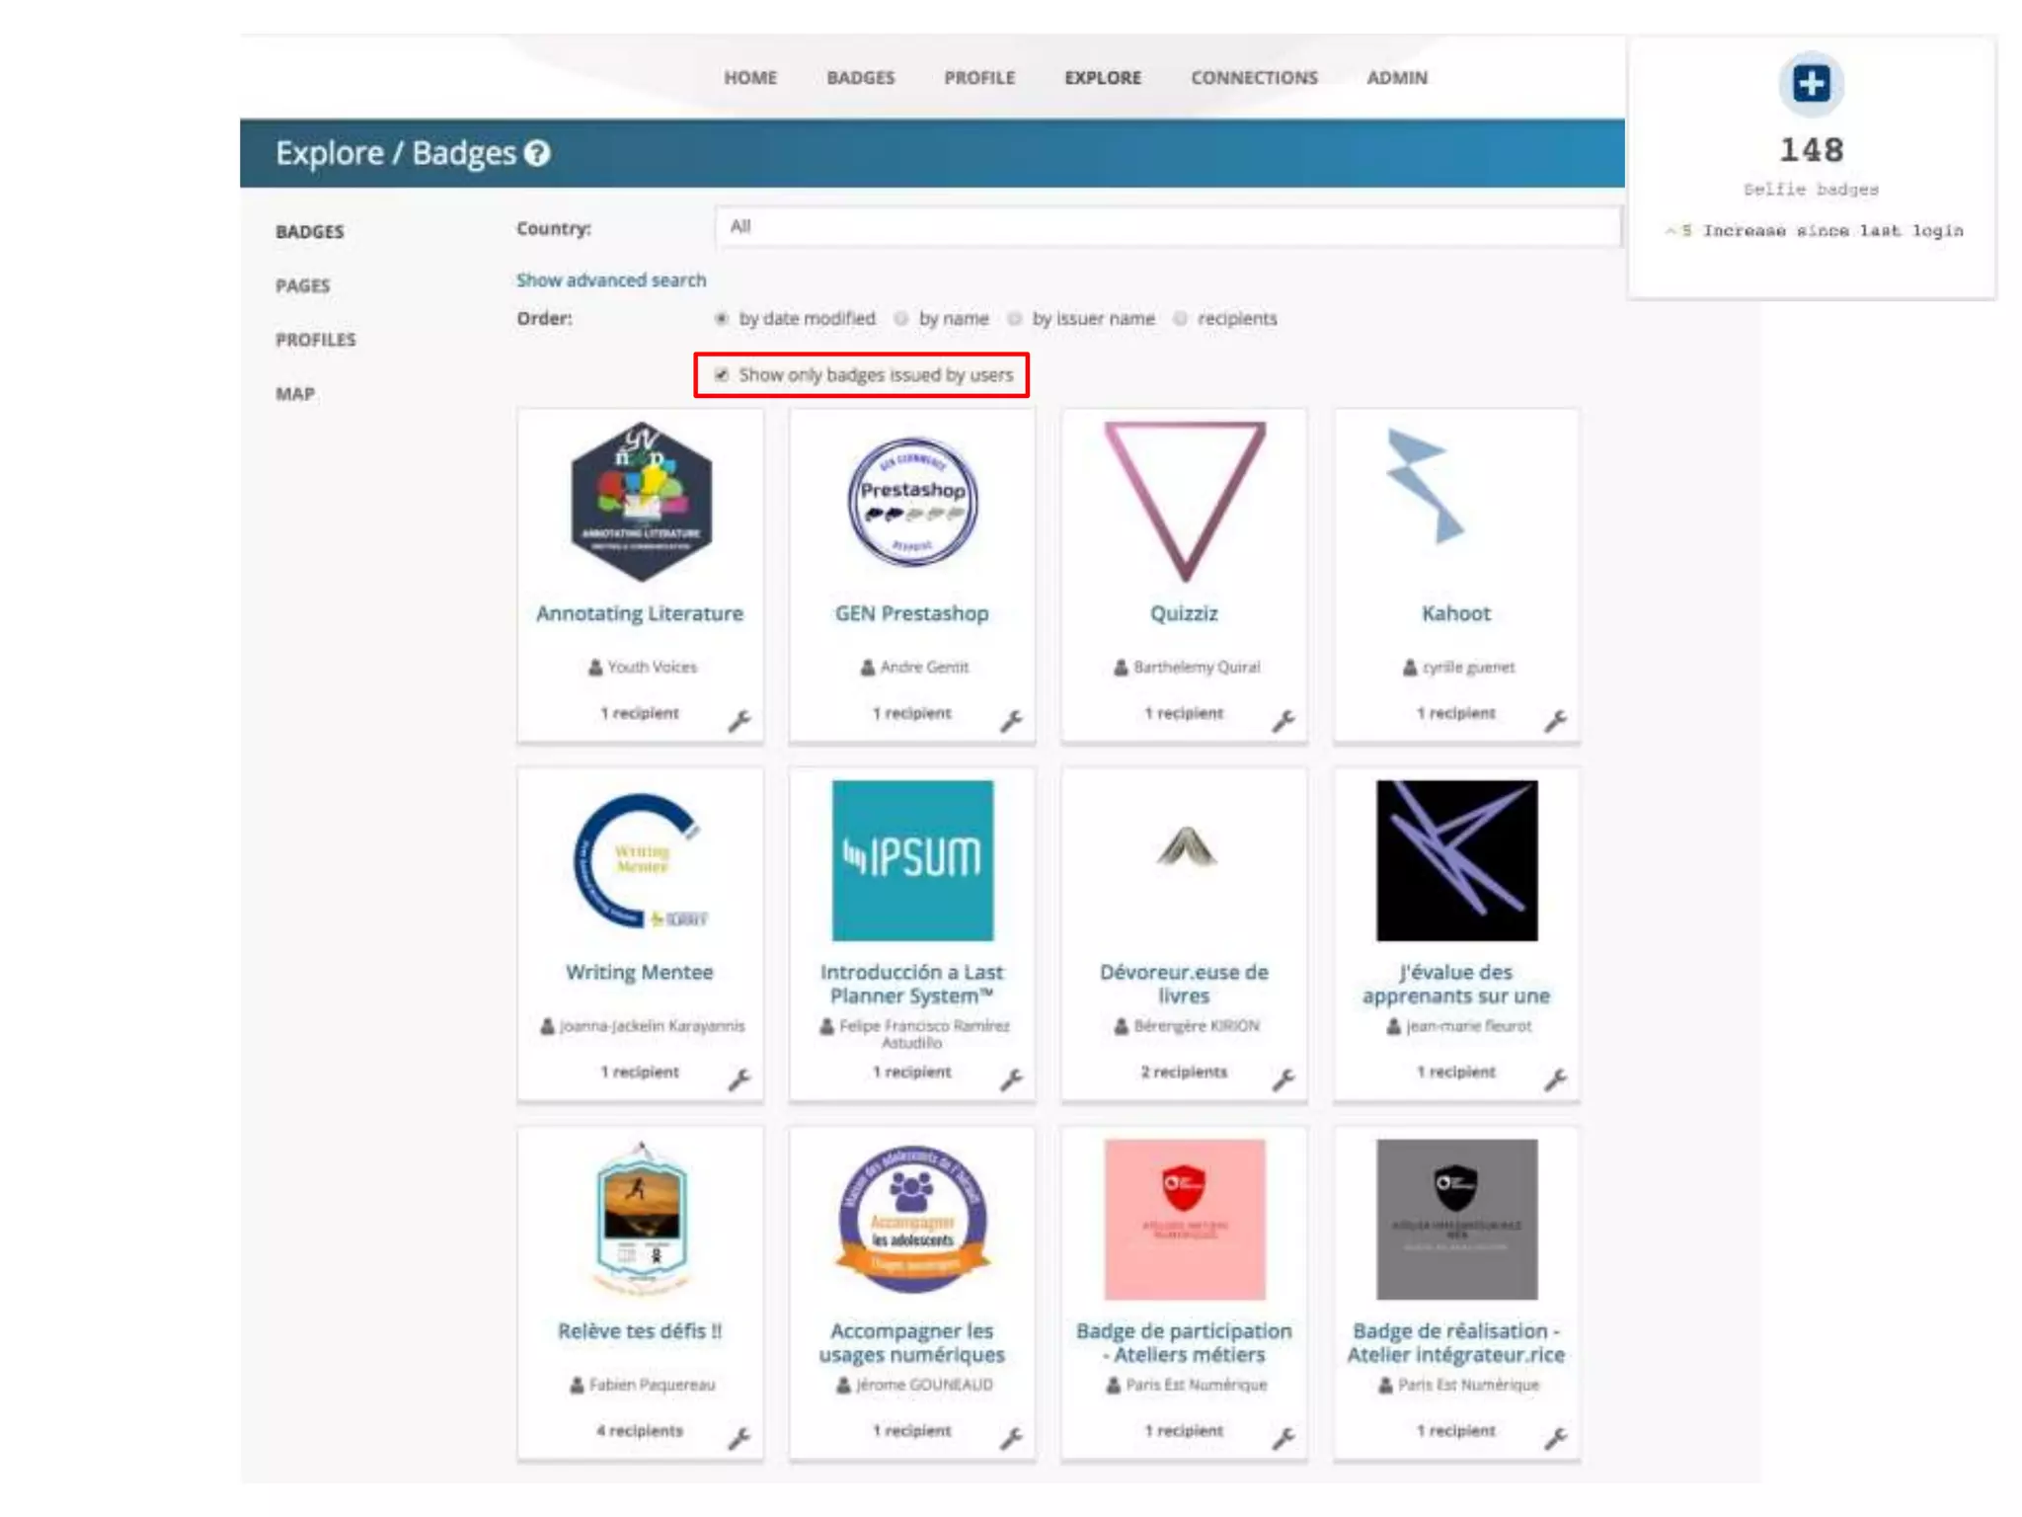Click wrench icon on Quizziz badge card
2022x1517 pixels.
[x=1283, y=721]
